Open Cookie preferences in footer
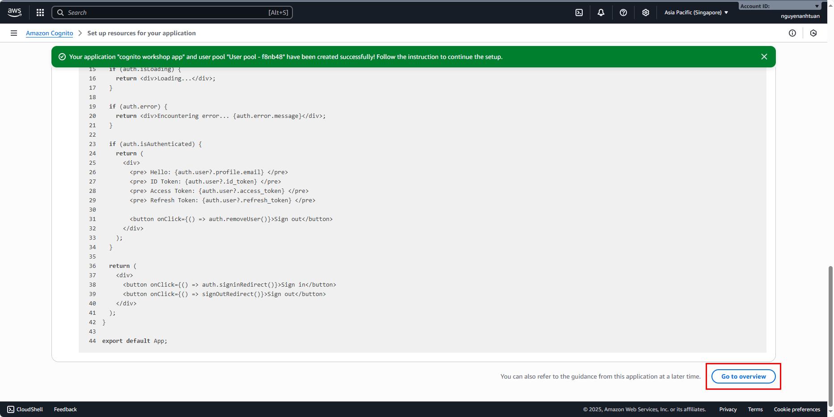Image resolution: width=834 pixels, height=417 pixels. click(797, 409)
